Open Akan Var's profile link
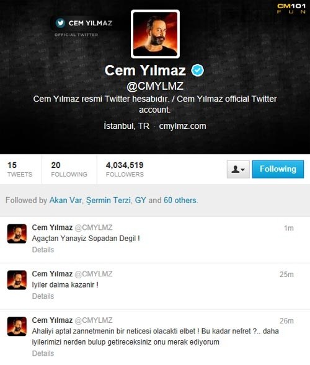Screen dimensions: 310x365 (x=66, y=200)
